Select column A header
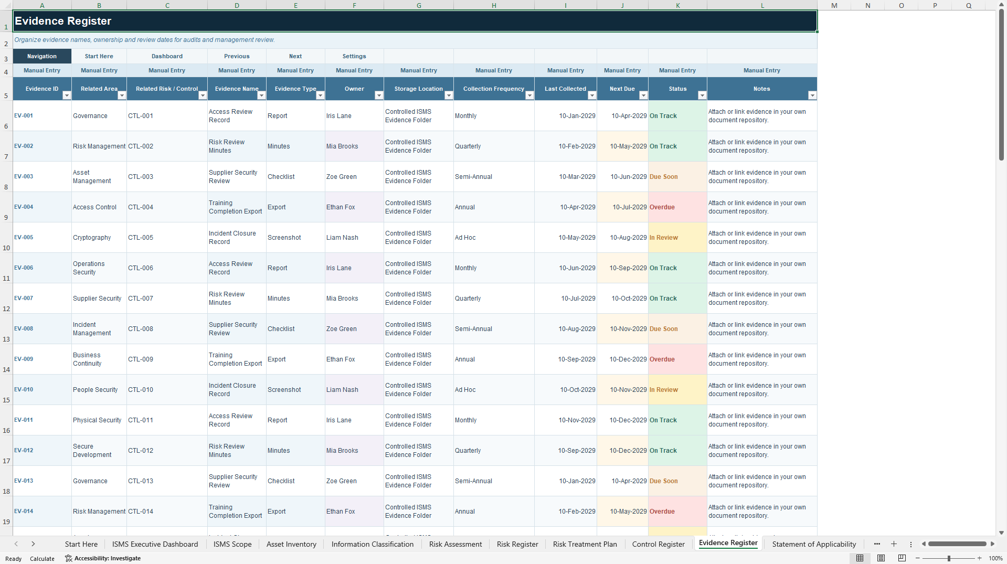The width and height of the screenshot is (1007, 564). 42,5
